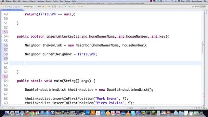The image size is (208, 117).
Task: Click the insertAfterKey method name
Action: tap(60, 36)
